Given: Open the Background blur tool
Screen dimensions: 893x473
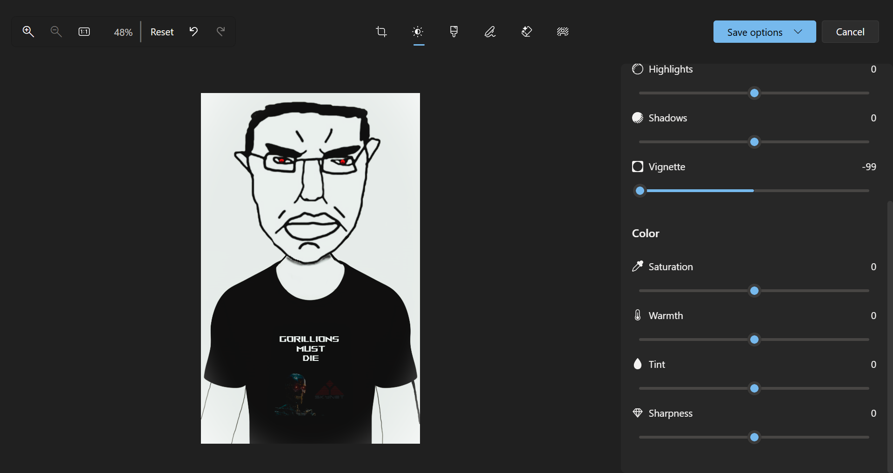Looking at the screenshot, I should (563, 32).
